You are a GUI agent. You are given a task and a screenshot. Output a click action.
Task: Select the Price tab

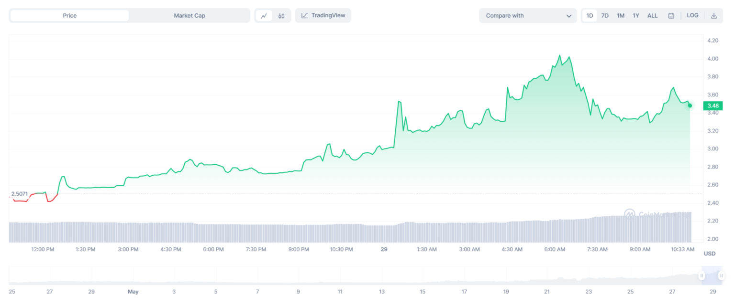69,16
